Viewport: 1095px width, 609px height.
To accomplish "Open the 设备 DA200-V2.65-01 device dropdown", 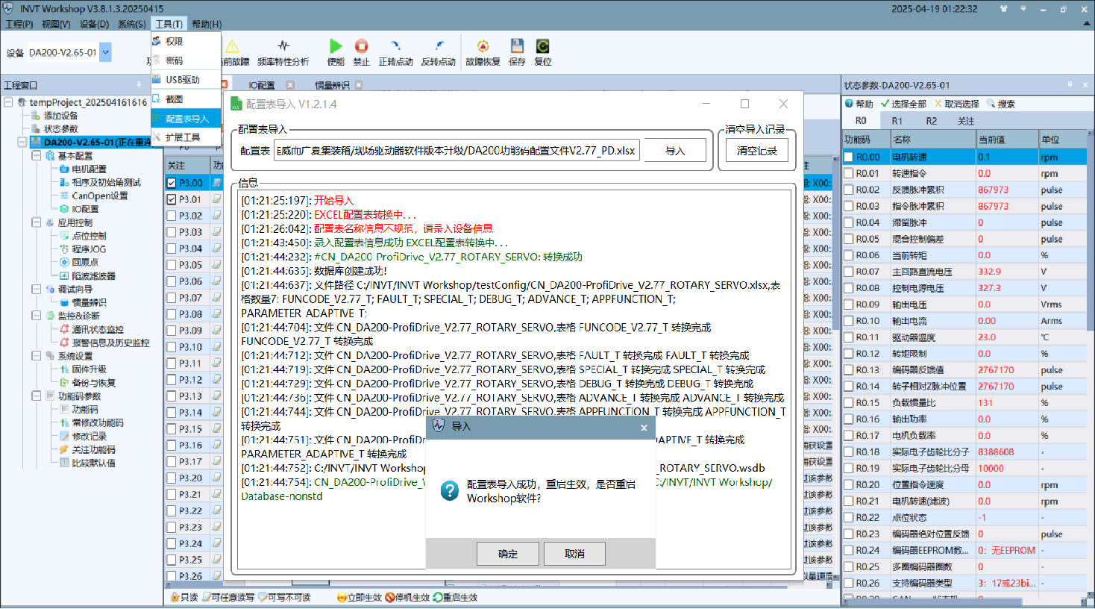I will pos(105,52).
